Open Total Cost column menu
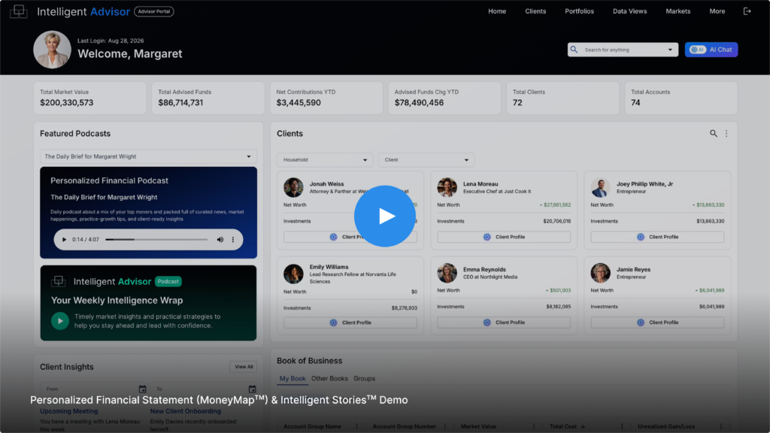This screenshot has width=770, height=433. (x=622, y=426)
